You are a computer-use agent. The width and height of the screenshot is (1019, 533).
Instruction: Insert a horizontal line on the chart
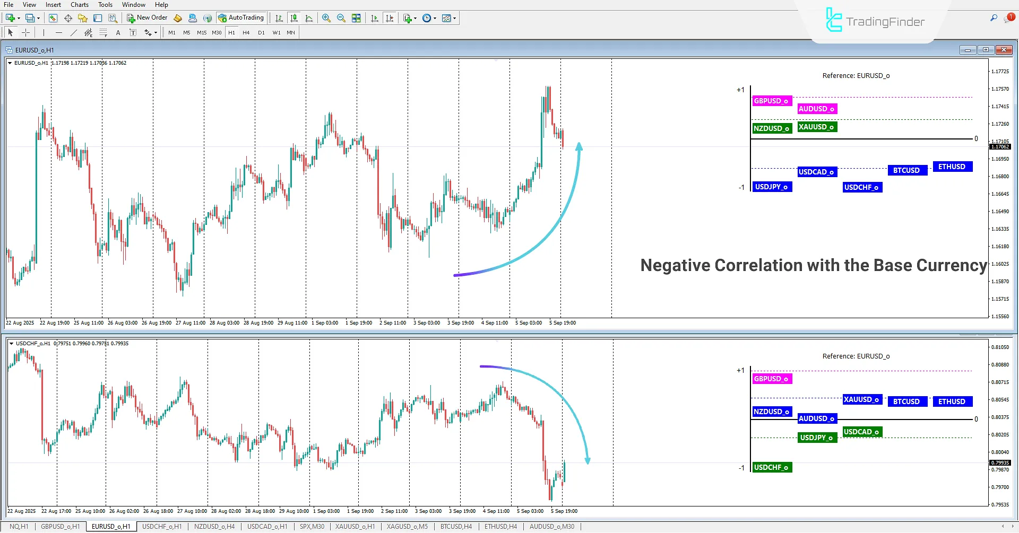59,32
